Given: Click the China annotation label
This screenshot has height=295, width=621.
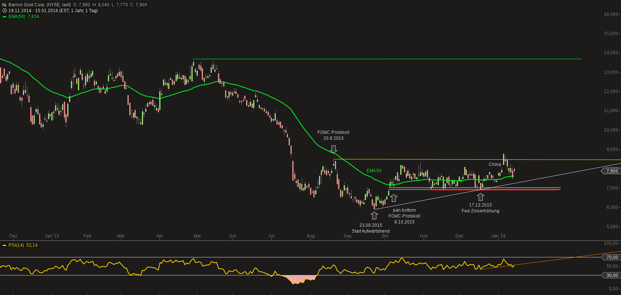Looking at the screenshot, I should (495, 164).
